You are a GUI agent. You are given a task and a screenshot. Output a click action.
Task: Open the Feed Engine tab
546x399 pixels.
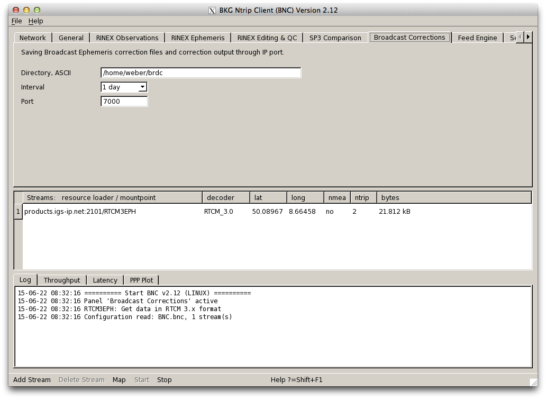[477, 38]
